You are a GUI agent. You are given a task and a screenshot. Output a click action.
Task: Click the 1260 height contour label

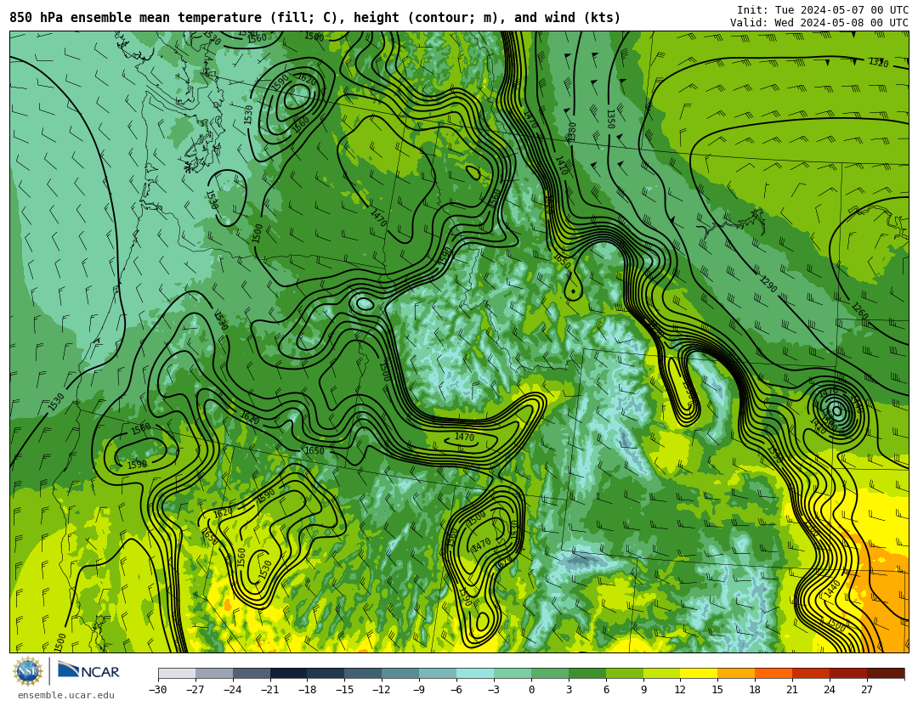point(859,312)
